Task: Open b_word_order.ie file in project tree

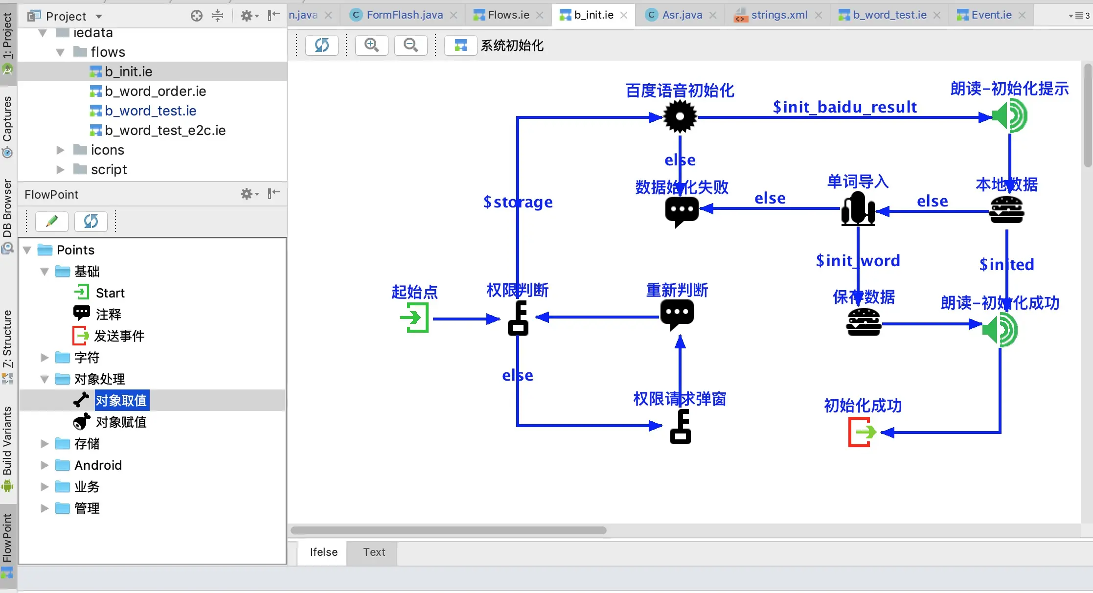Action: [x=155, y=91]
